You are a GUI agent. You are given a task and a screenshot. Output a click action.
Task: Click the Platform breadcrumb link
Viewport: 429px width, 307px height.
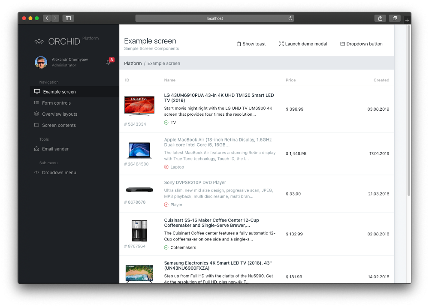point(133,63)
